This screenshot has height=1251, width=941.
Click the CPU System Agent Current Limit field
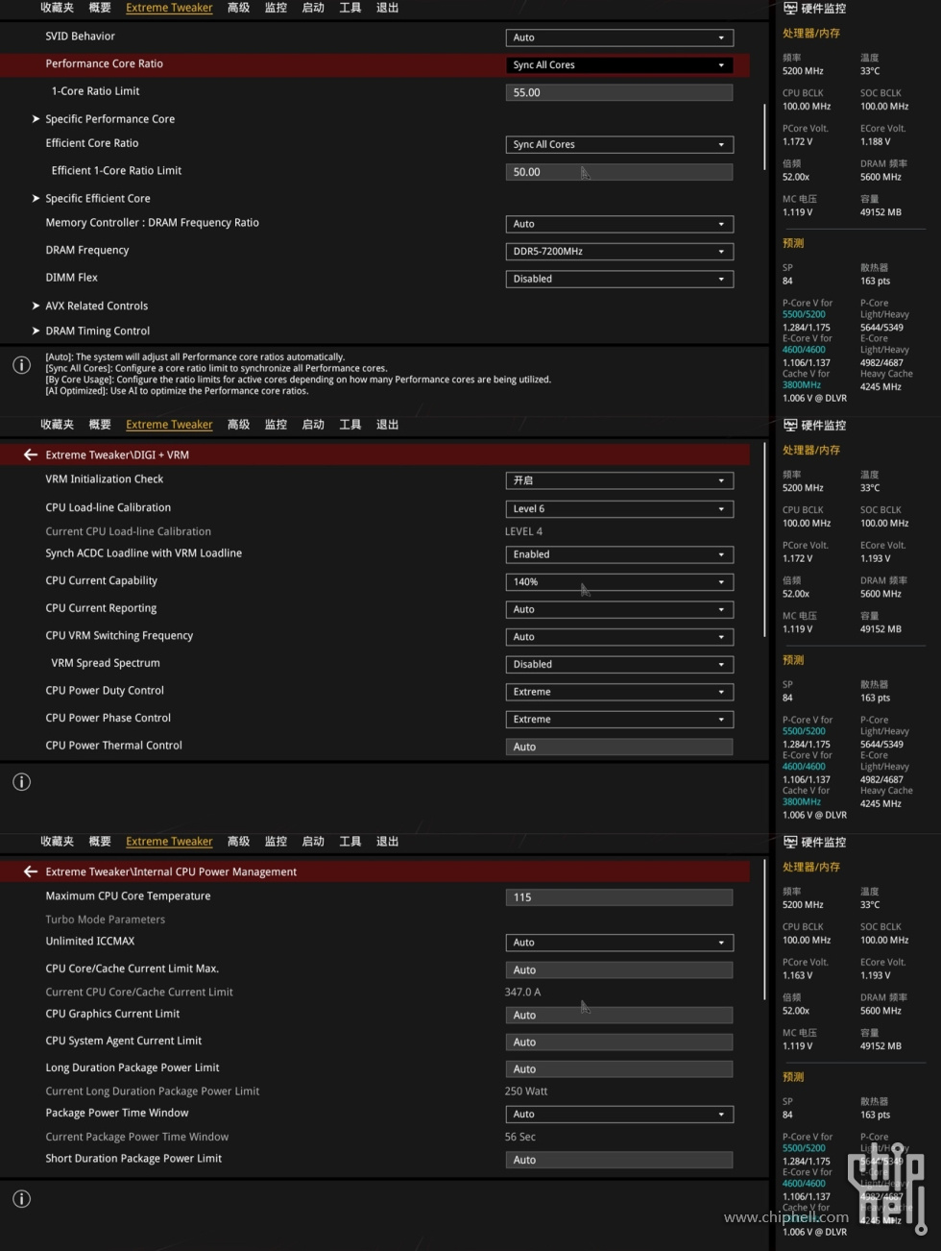pyautogui.click(x=619, y=1042)
